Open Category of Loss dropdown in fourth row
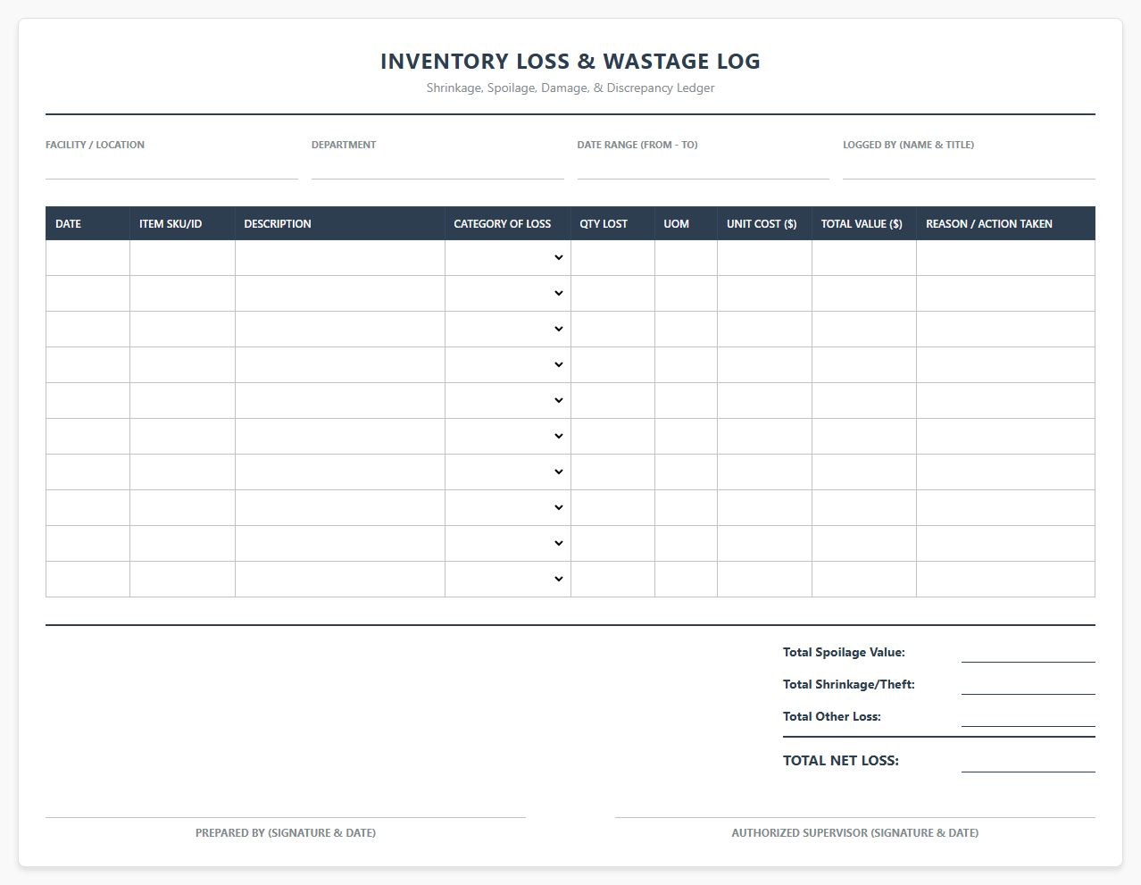This screenshot has height=885, width=1141. coord(508,365)
